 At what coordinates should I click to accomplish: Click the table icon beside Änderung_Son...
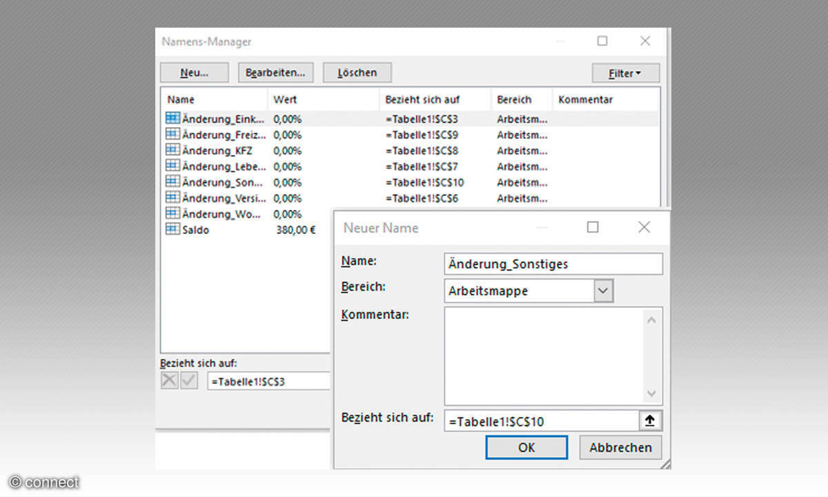tap(172, 182)
